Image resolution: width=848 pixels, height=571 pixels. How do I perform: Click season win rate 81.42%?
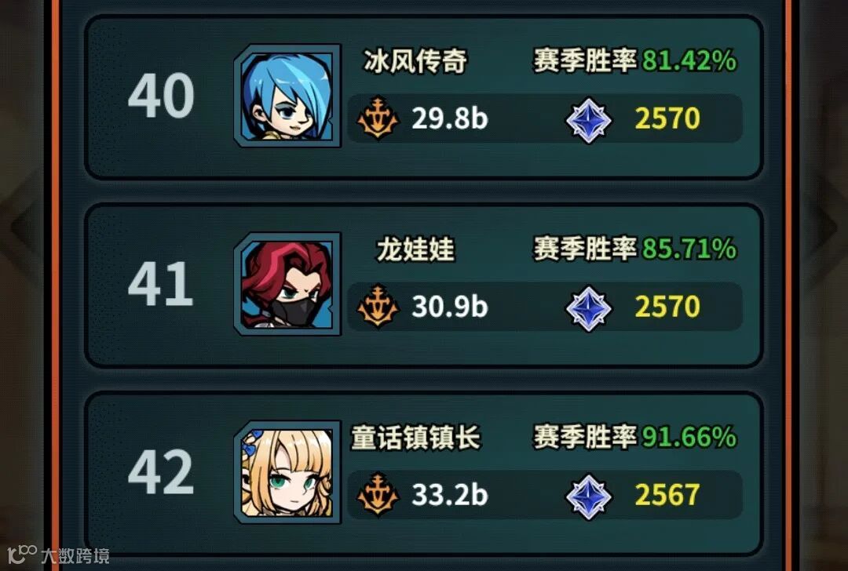[x=689, y=60]
